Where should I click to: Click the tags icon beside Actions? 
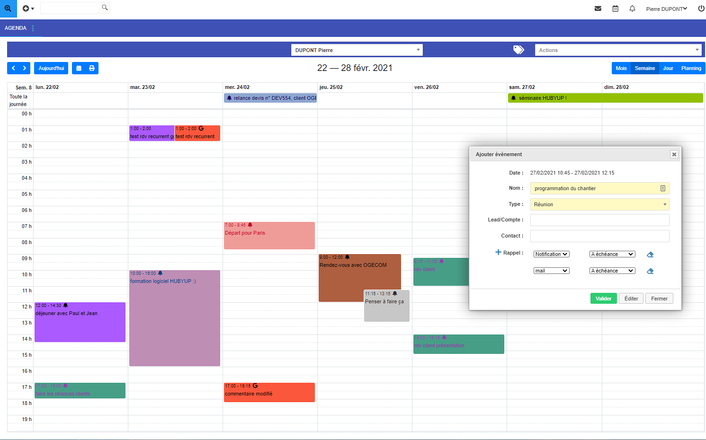click(518, 50)
